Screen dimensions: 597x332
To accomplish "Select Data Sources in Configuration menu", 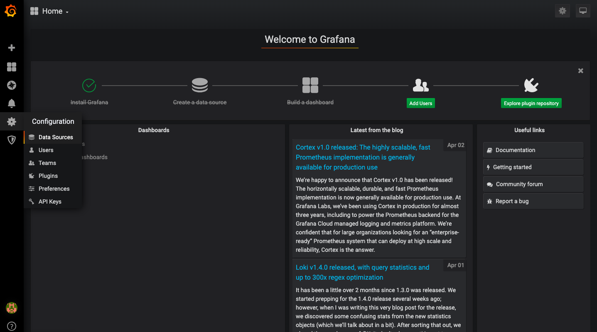I will point(53,137).
